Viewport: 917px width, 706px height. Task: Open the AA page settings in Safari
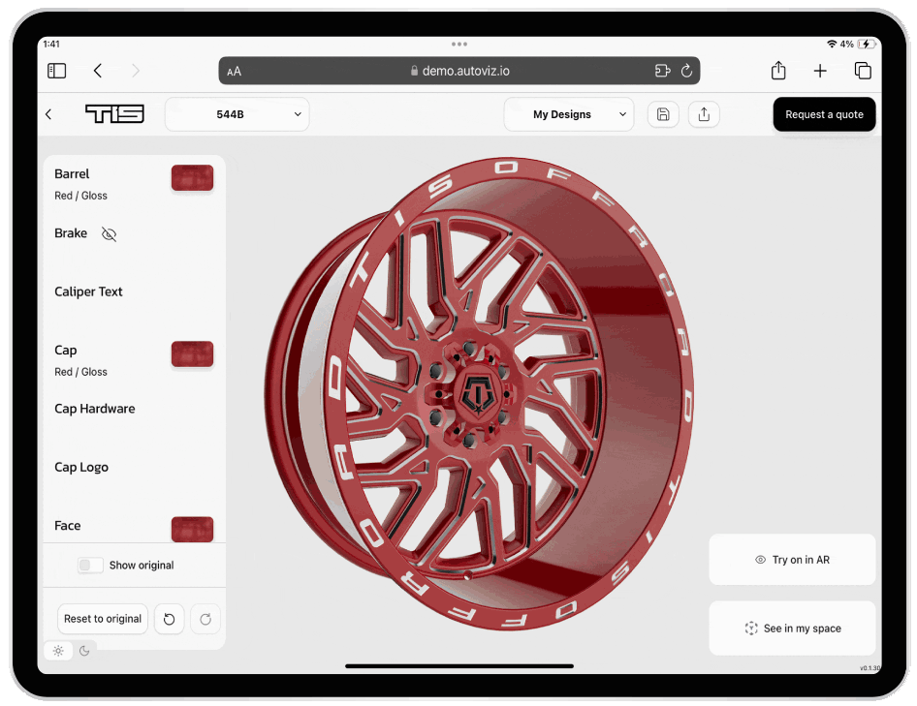(234, 71)
